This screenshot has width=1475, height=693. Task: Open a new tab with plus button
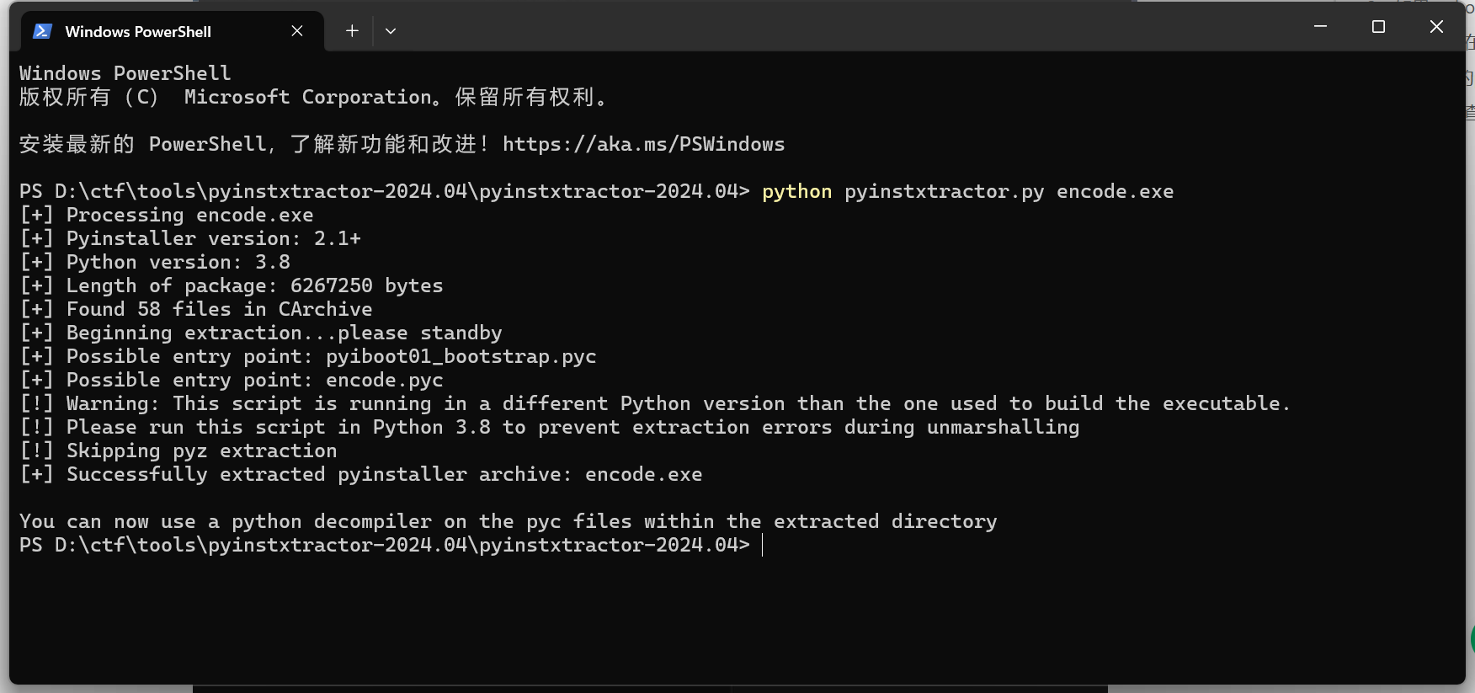(352, 31)
